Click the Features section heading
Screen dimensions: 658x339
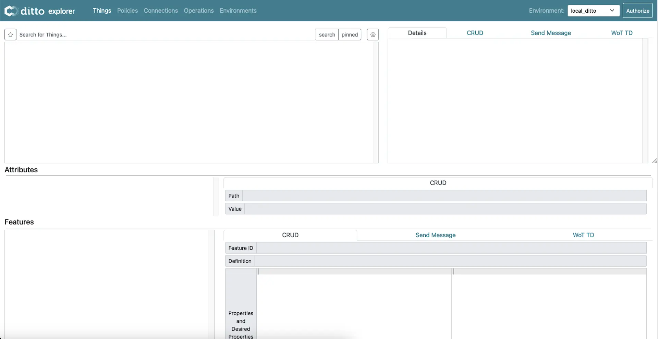(x=19, y=222)
